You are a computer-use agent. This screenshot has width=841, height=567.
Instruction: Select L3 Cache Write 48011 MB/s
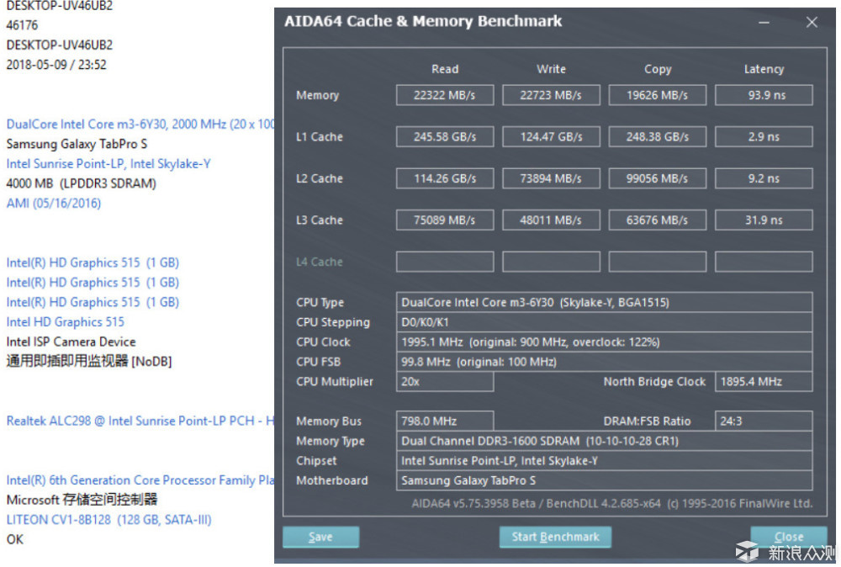[551, 220]
